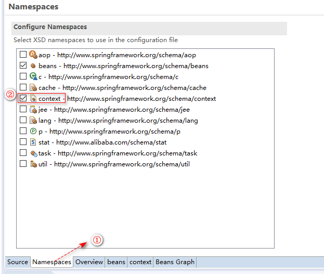Select the jee schema URL row
Image resolution: width=324 pixels, height=274 pixels.
[122, 110]
